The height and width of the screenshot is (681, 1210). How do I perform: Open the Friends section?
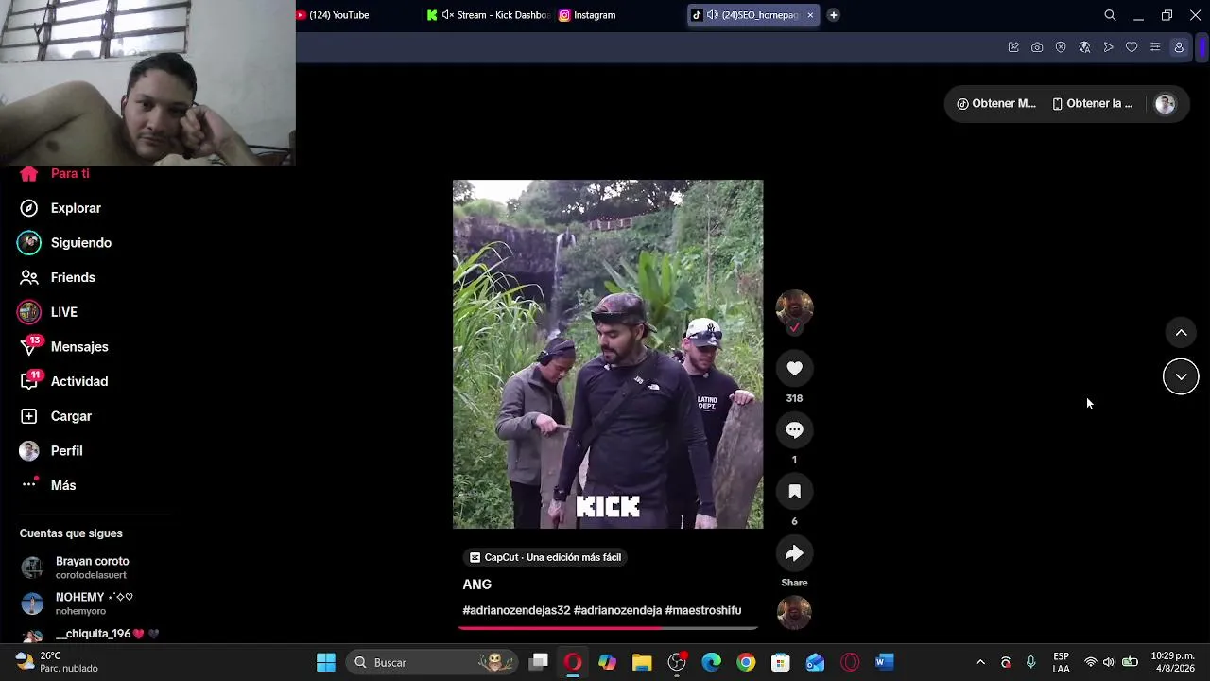pyautogui.click(x=58, y=277)
